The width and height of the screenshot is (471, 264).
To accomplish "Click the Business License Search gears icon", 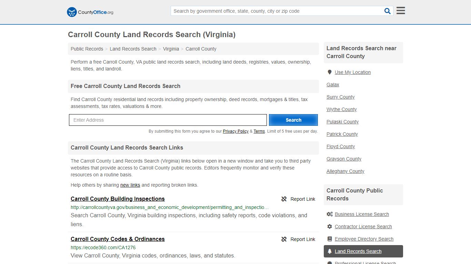I will 330,214.
